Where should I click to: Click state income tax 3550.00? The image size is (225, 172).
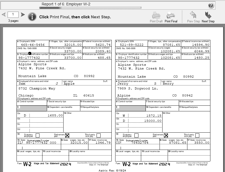click(x=202, y=143)
